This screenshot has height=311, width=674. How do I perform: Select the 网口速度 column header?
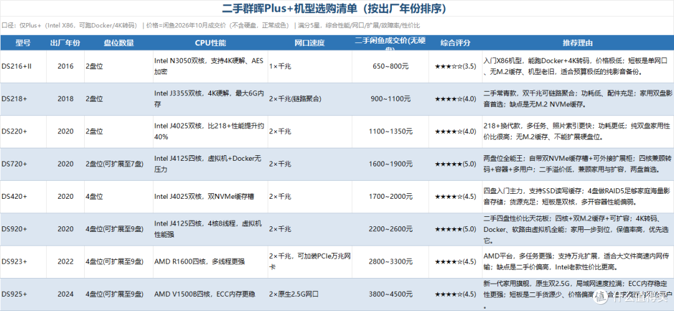(x=310, y=43)
